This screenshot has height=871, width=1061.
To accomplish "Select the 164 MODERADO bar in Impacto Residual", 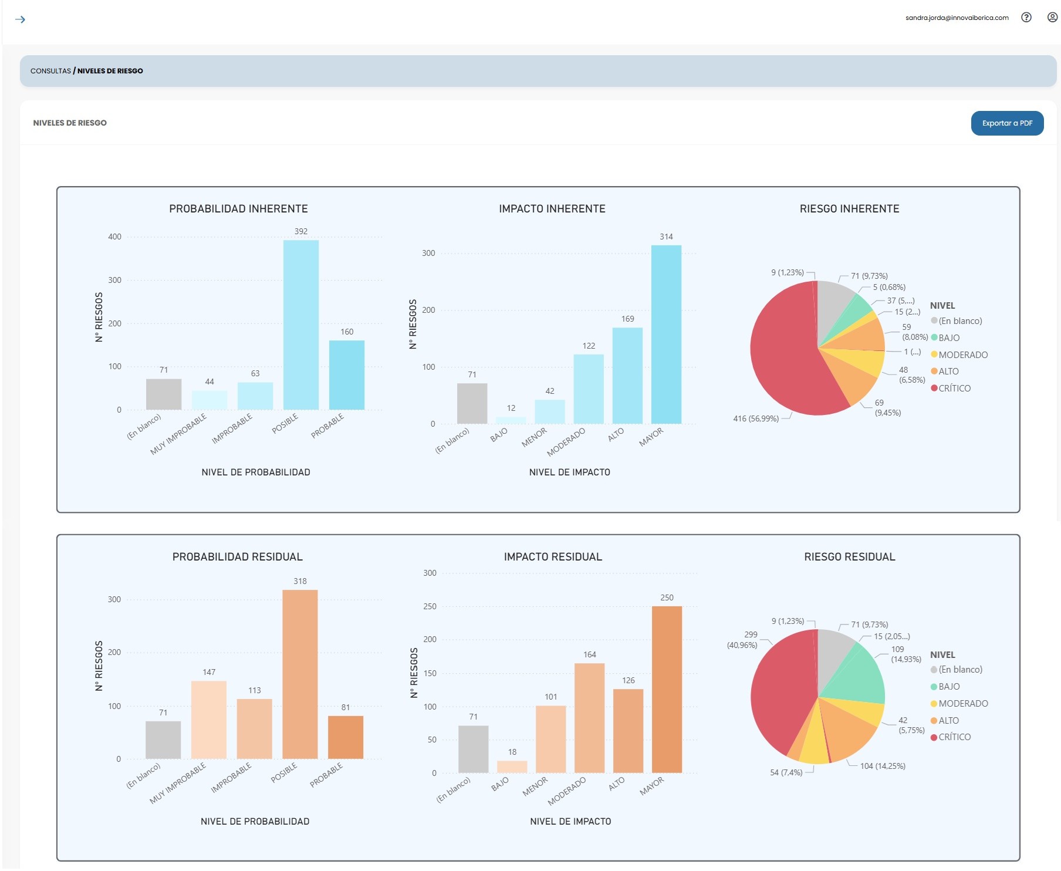I will 590,718.
